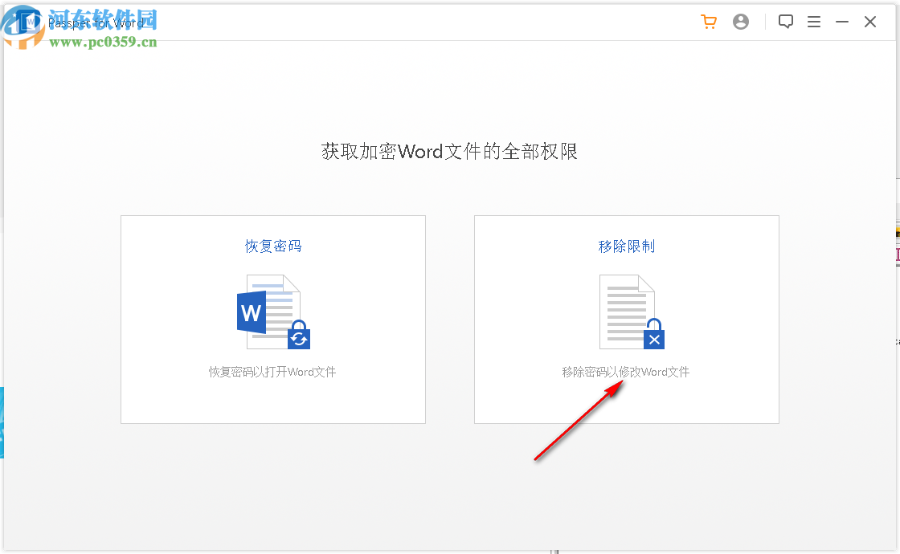Click the 恢复密码以打开Word文件 caption
The width and height of the screenshot is (900, 554).
tap(272, 372)
